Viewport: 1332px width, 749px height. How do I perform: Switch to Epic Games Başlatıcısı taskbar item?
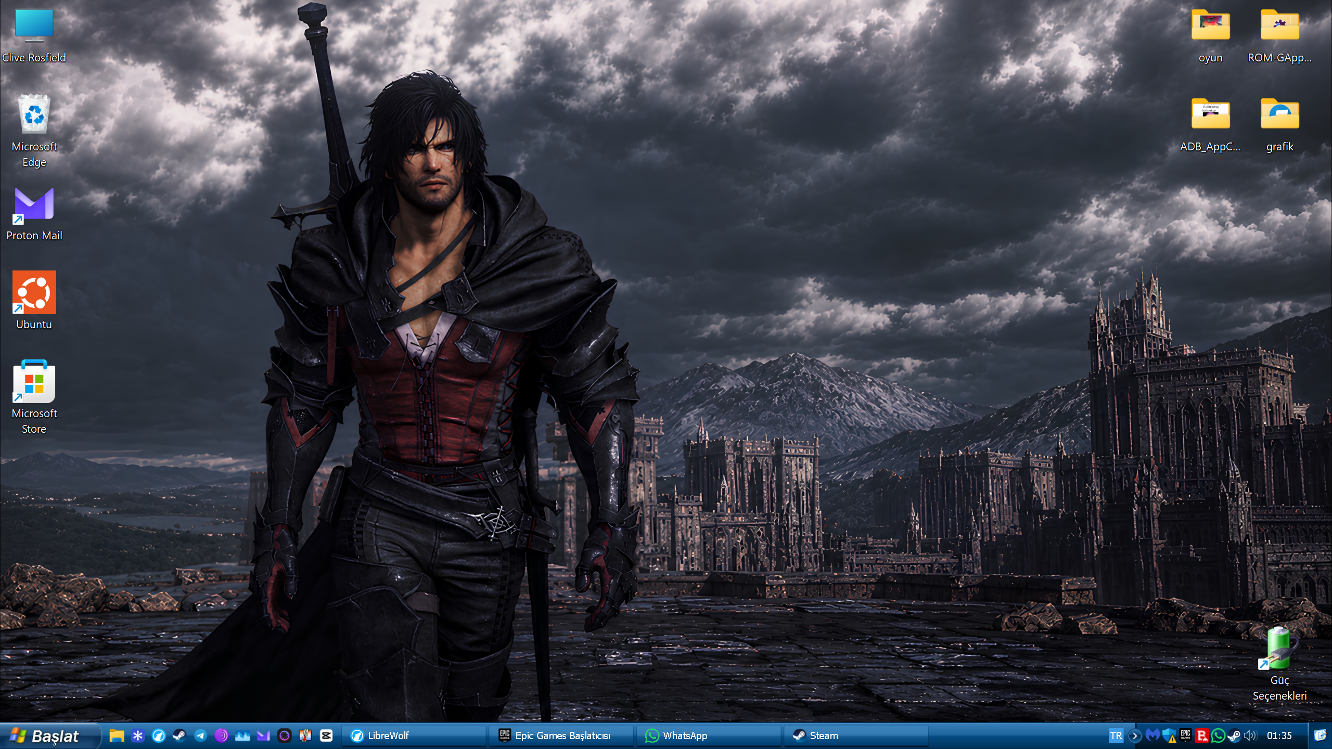pyautogui.click(x=561, y=735)
